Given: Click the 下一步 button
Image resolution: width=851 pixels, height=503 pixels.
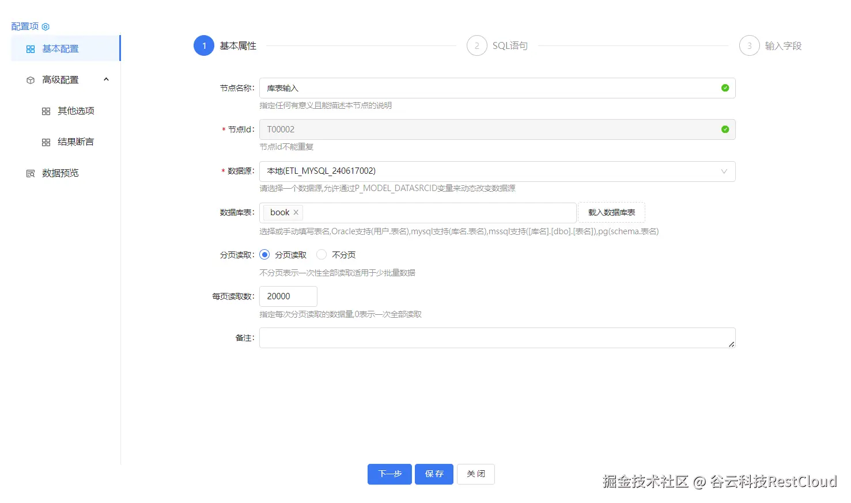Looking at the screenshot, I should [x=389, y=474].
